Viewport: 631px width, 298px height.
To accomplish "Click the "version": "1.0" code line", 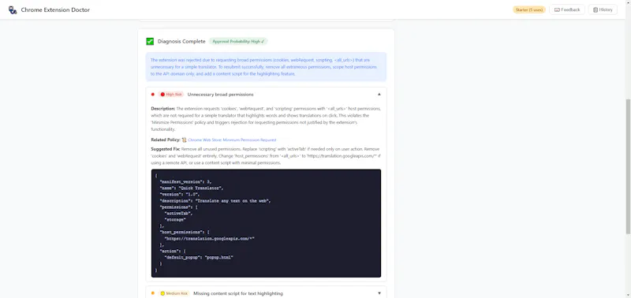I will [180, 194].
